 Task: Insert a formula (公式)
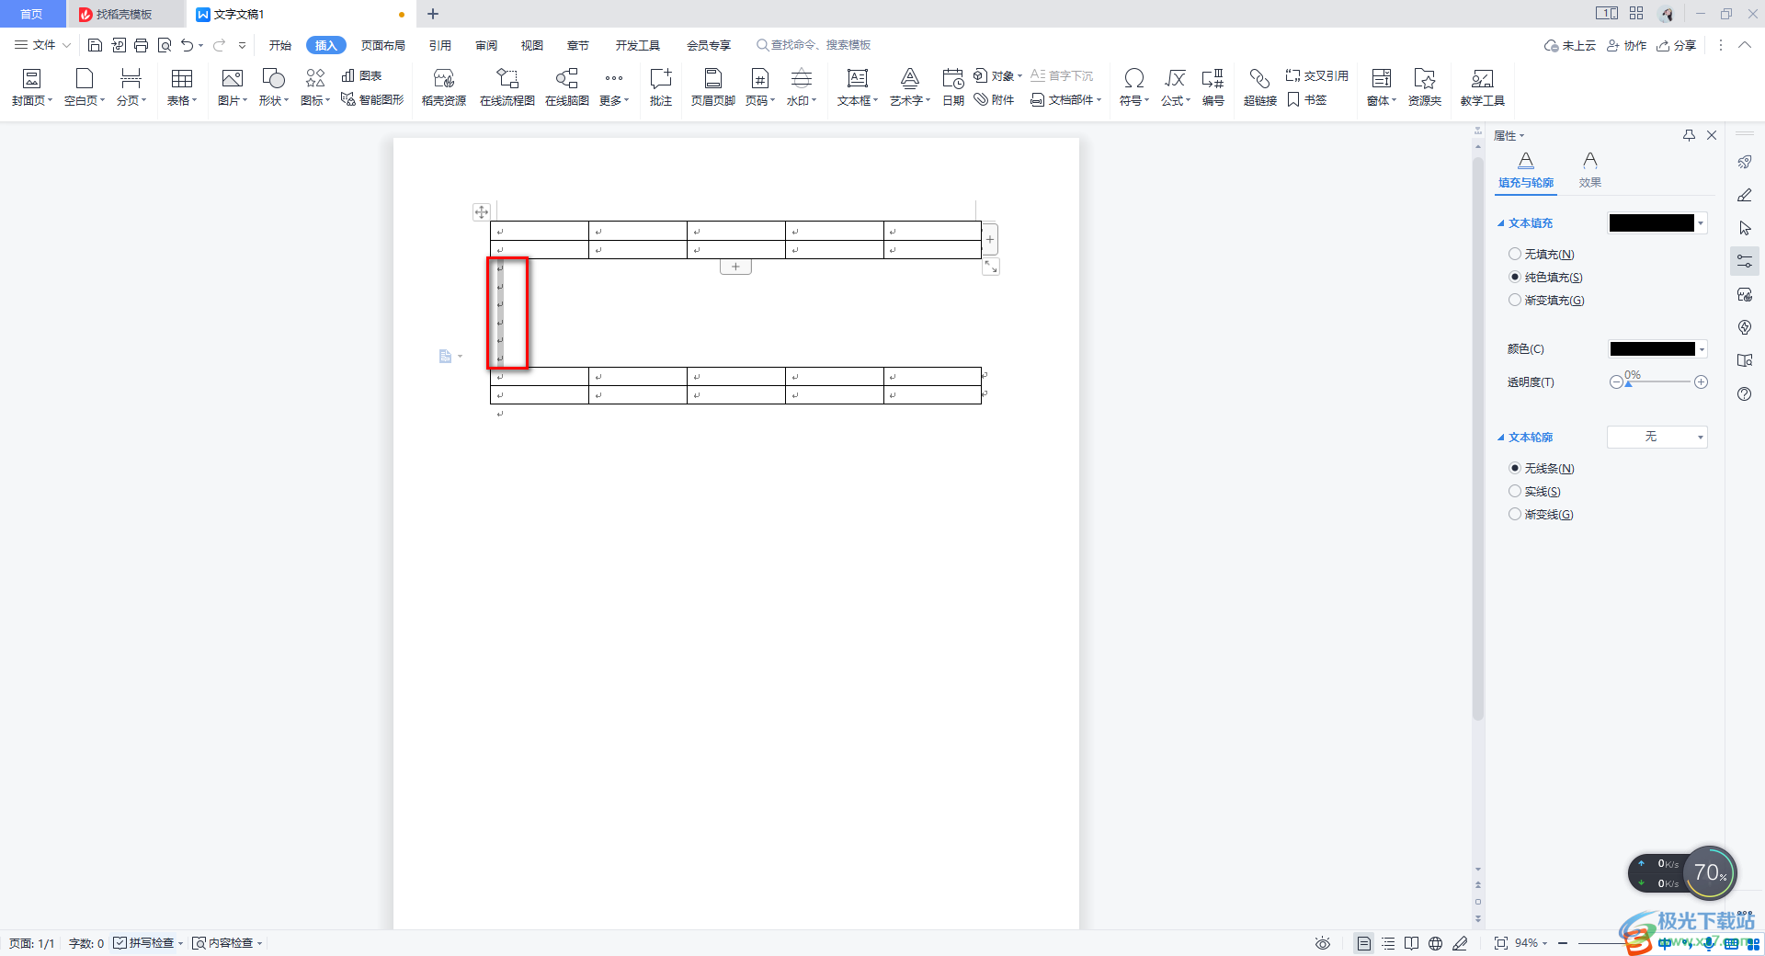[x=1176, y=88]
